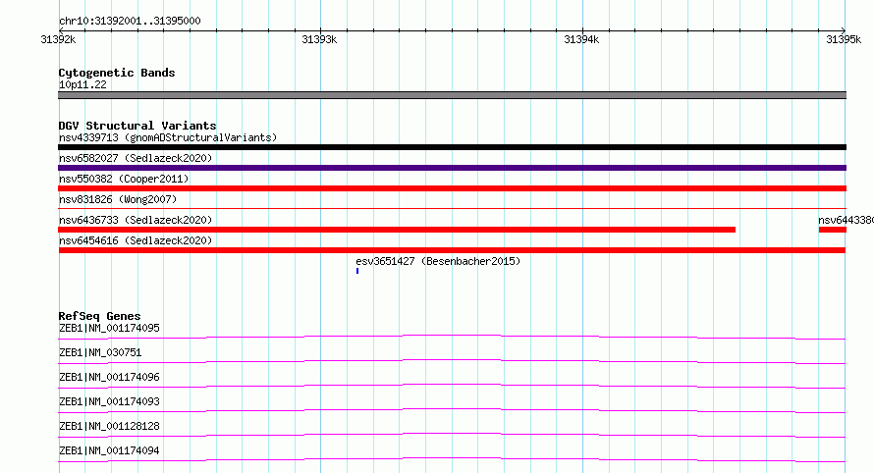Click the nsv6454616 (Sedlazeck2020) label
The height and width of the screenshot is (473, 874).
click(136, 240)
